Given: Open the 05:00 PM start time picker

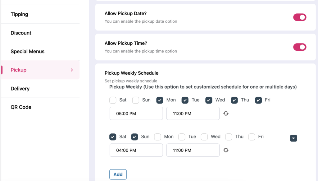Looking at the screenshot, I should point(136,114).
